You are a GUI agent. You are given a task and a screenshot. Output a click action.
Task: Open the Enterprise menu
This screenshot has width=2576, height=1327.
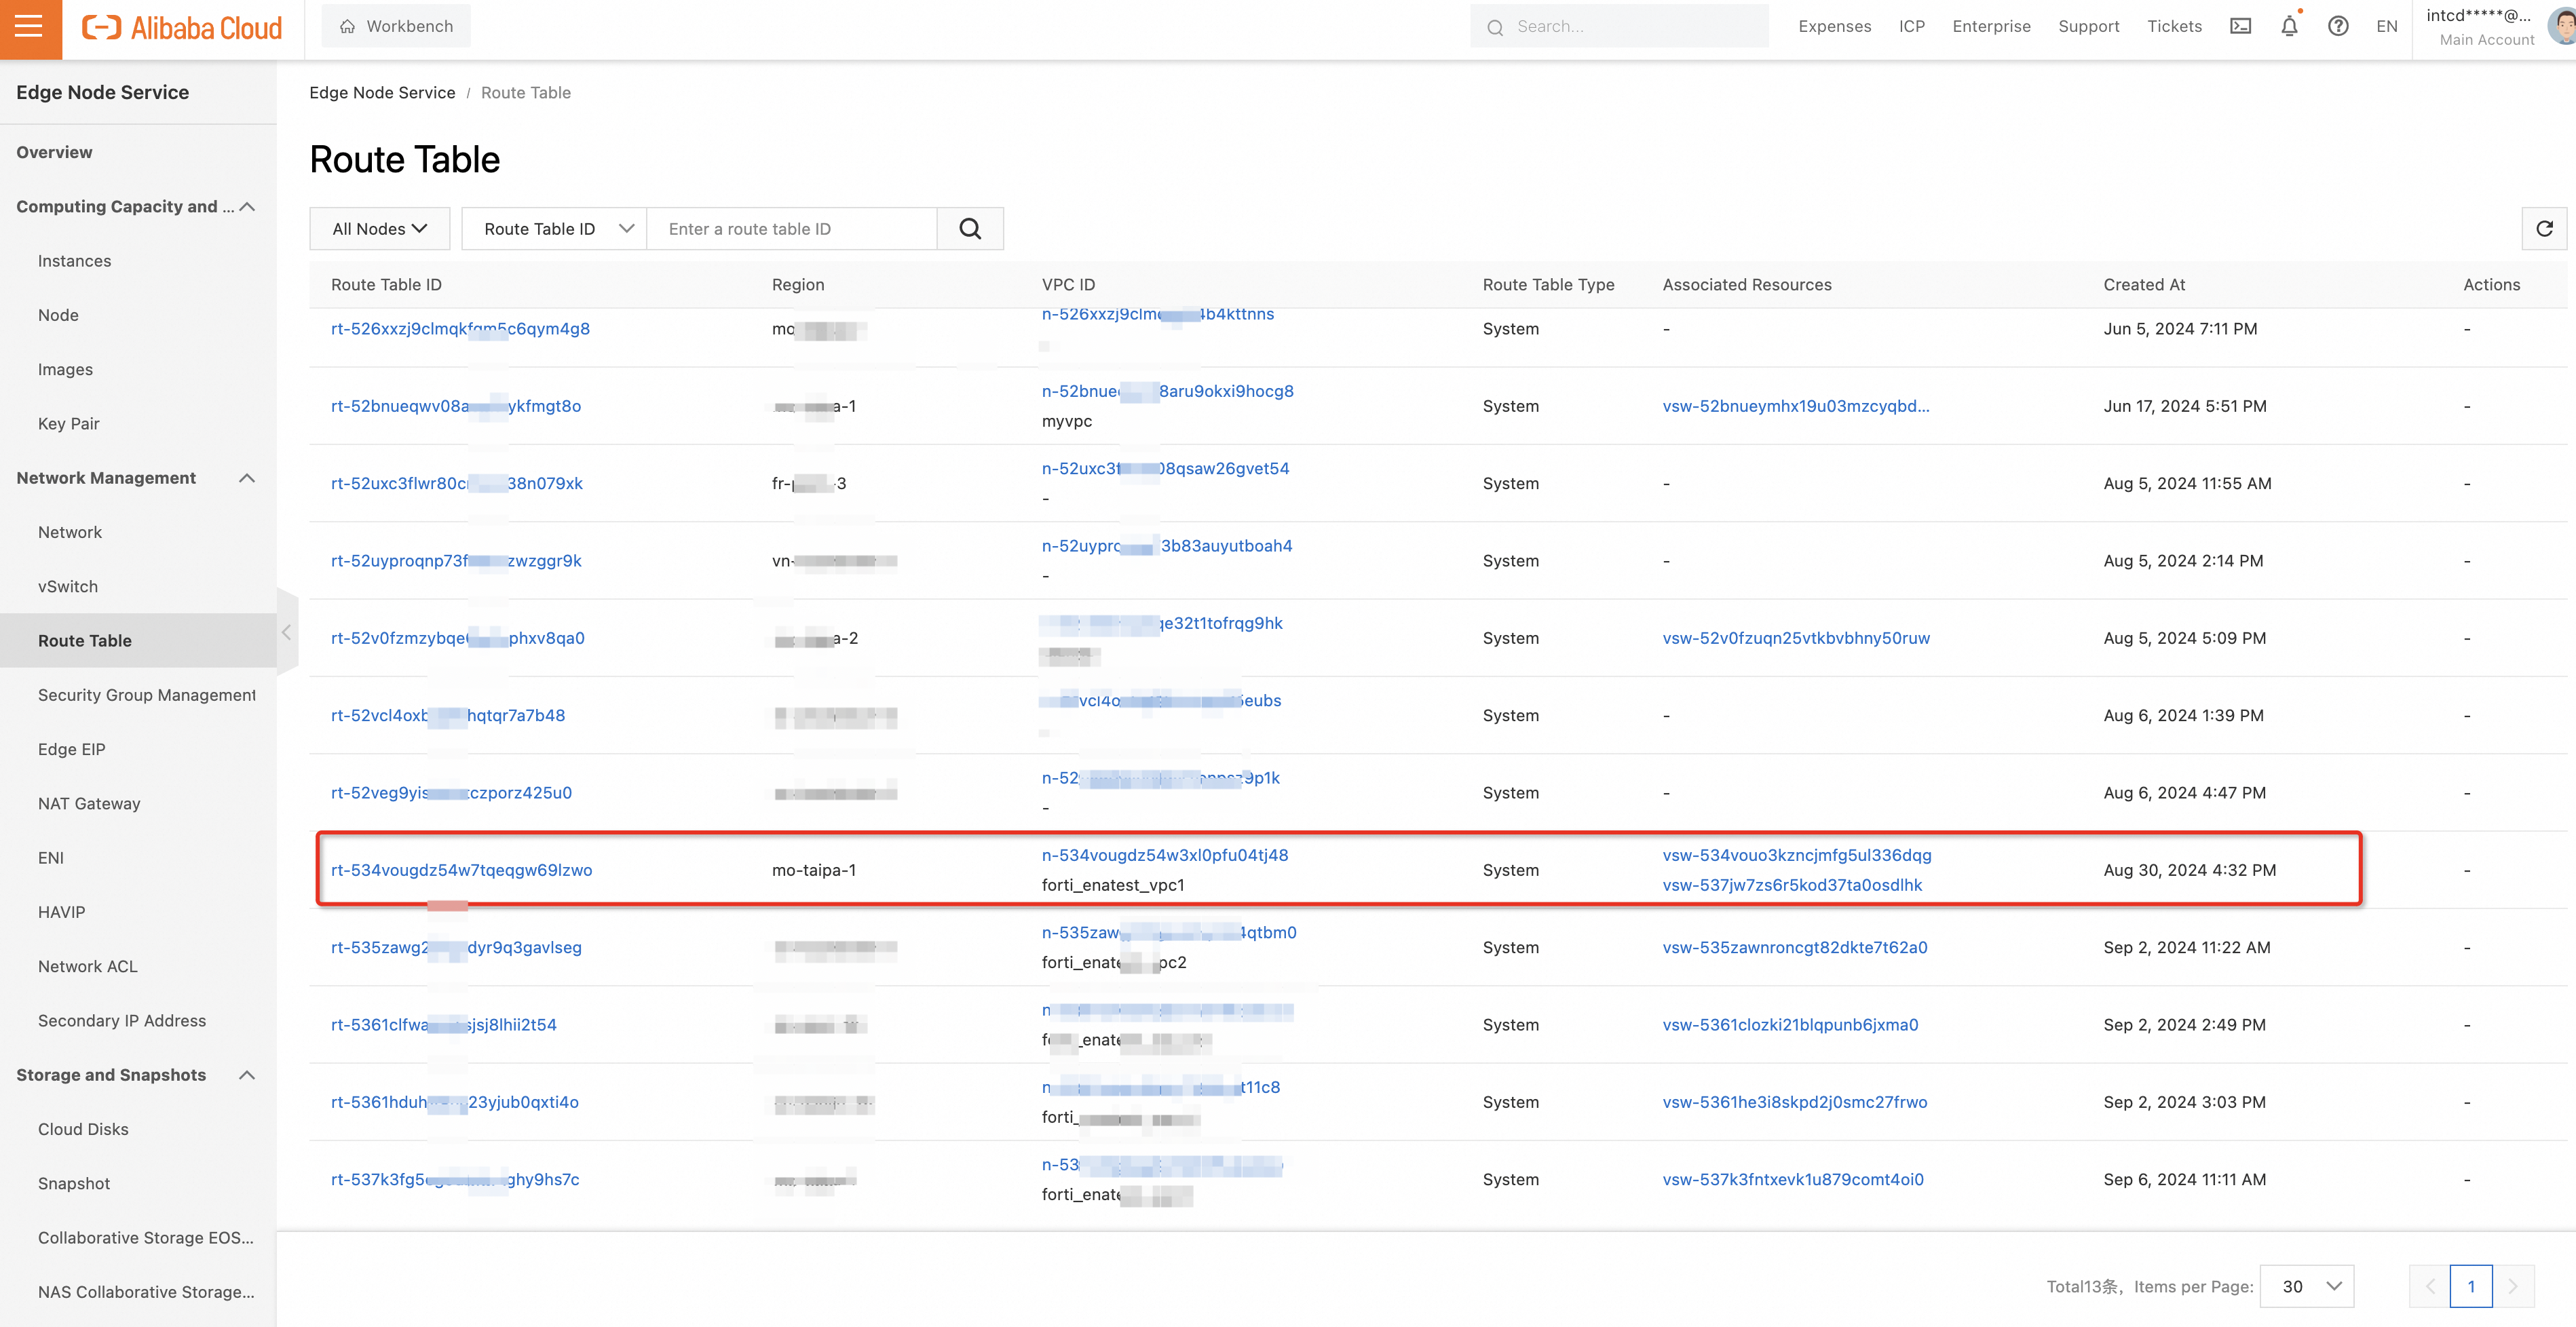coord(1991,27)
